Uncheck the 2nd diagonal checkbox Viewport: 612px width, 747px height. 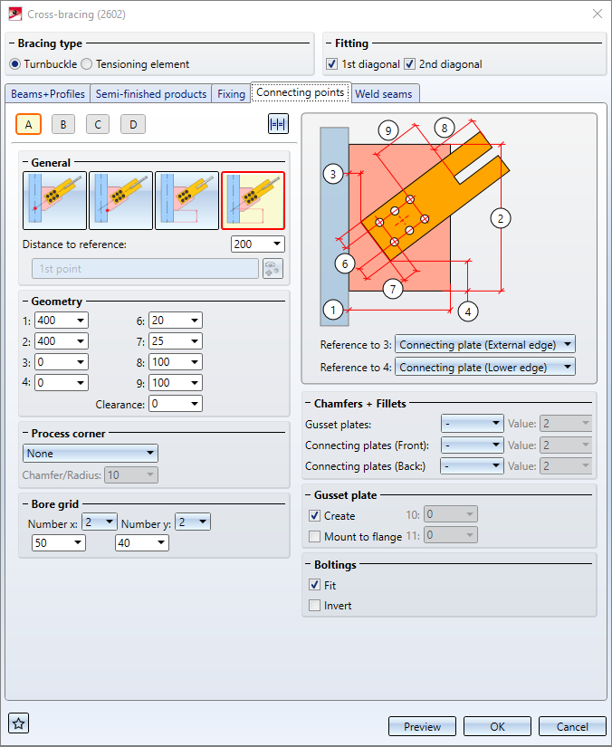[410, 64]
